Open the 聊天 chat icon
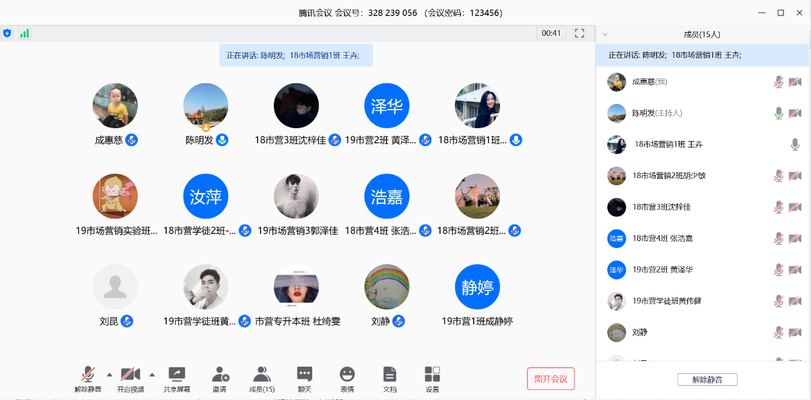Viewport: 811px width, 400px height. (x=305, y=374)
